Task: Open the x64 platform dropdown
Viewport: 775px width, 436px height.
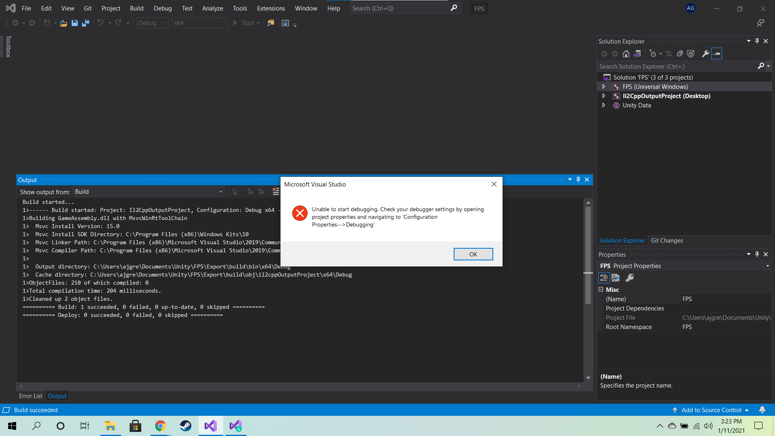Action: pos(200,23)
